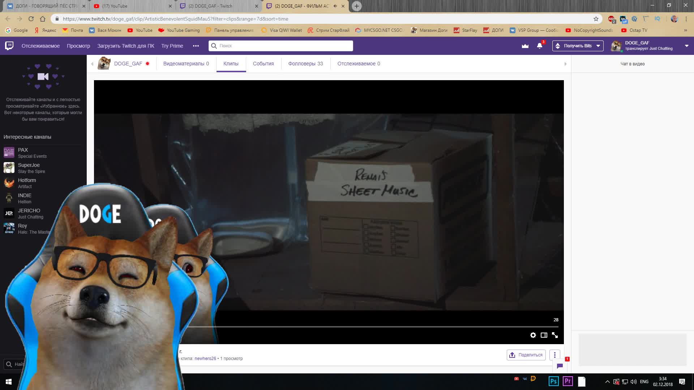Click the Поделиться share button

(x=526, y=355)
